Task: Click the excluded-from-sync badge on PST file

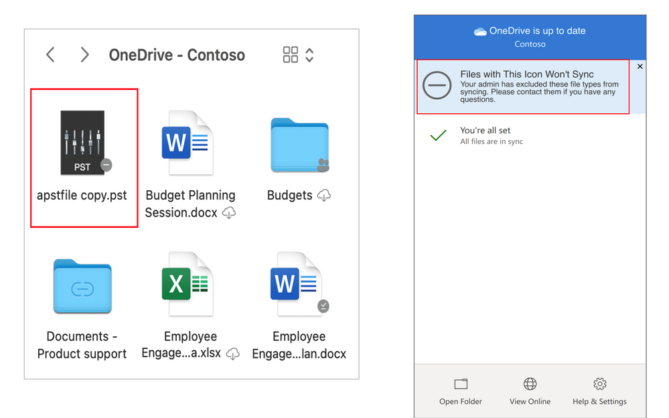Action: click(106, 165)
